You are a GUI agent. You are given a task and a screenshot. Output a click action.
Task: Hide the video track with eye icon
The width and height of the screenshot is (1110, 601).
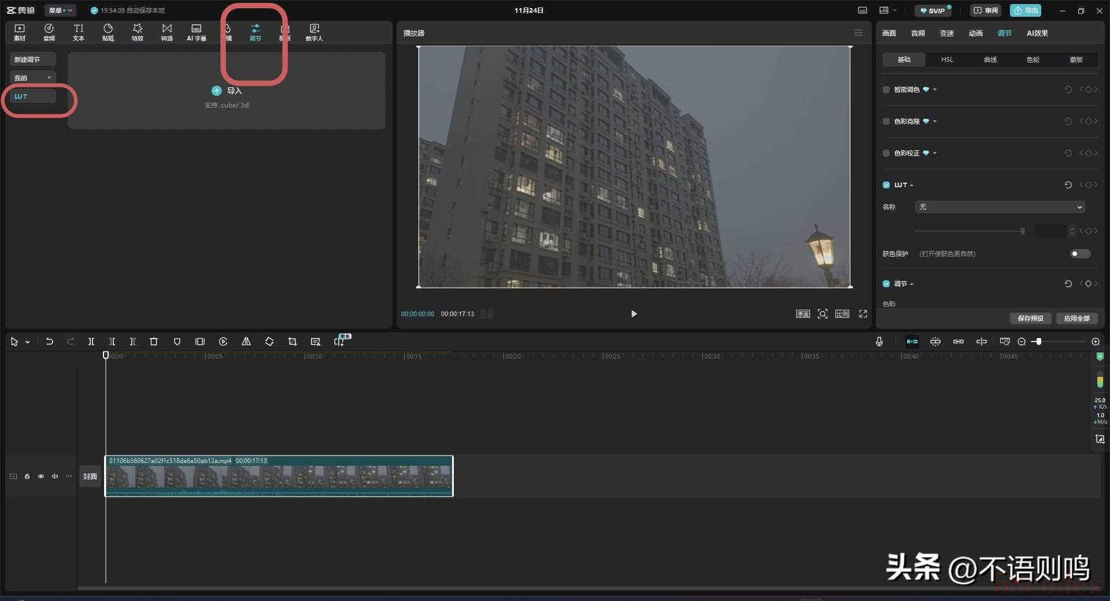(x=41, y=476)
